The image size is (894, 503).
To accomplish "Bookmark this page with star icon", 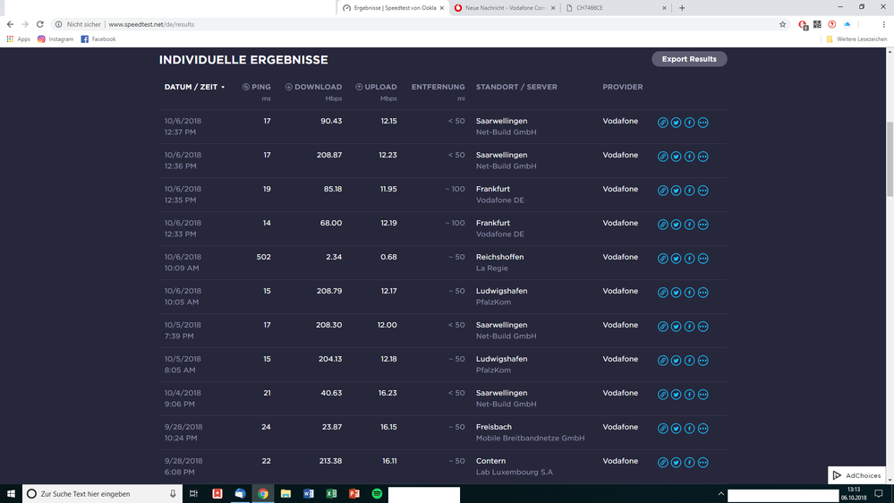I will click(x=782, y=24).
